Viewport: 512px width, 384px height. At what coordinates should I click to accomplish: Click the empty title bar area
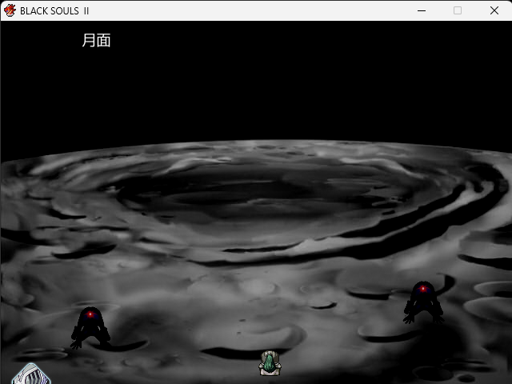click(x=240, y=10)
